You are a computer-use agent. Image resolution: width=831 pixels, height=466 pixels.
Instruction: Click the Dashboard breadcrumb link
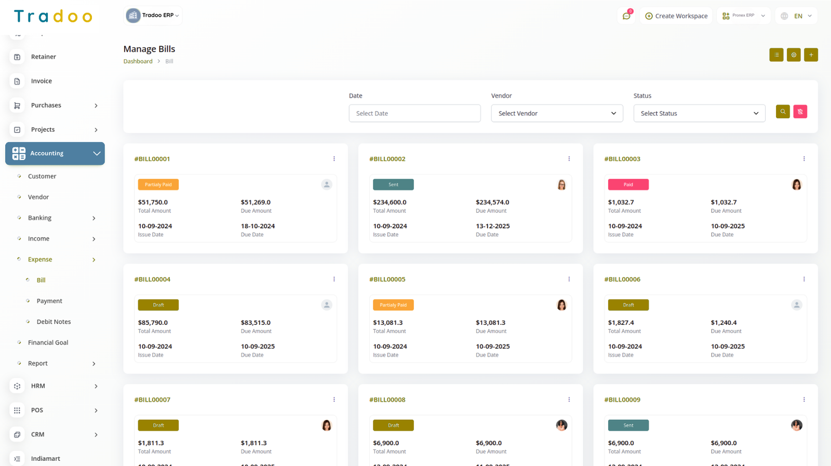[x=138, y=61]
